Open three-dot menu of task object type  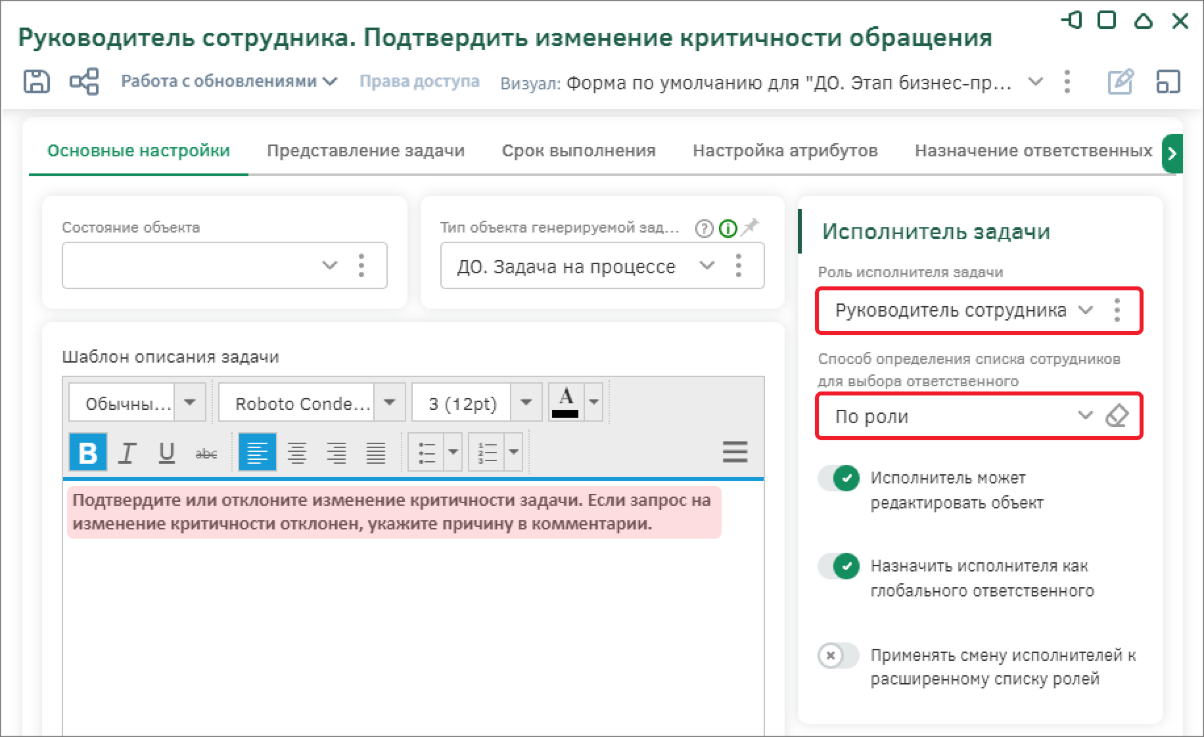tap(739, 265)
